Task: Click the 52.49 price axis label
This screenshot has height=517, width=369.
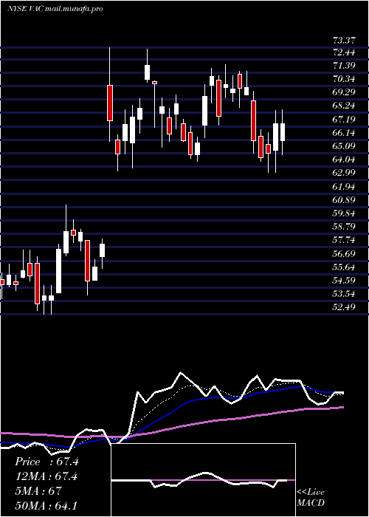Action: pos(345,307)
